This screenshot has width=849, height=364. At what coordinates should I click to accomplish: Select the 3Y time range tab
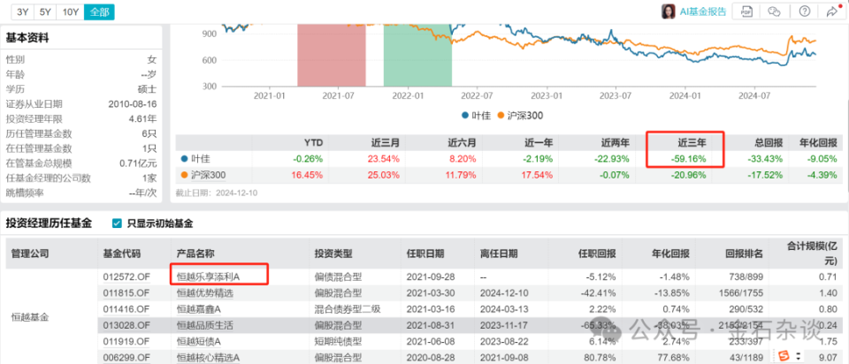coord(22,11)
